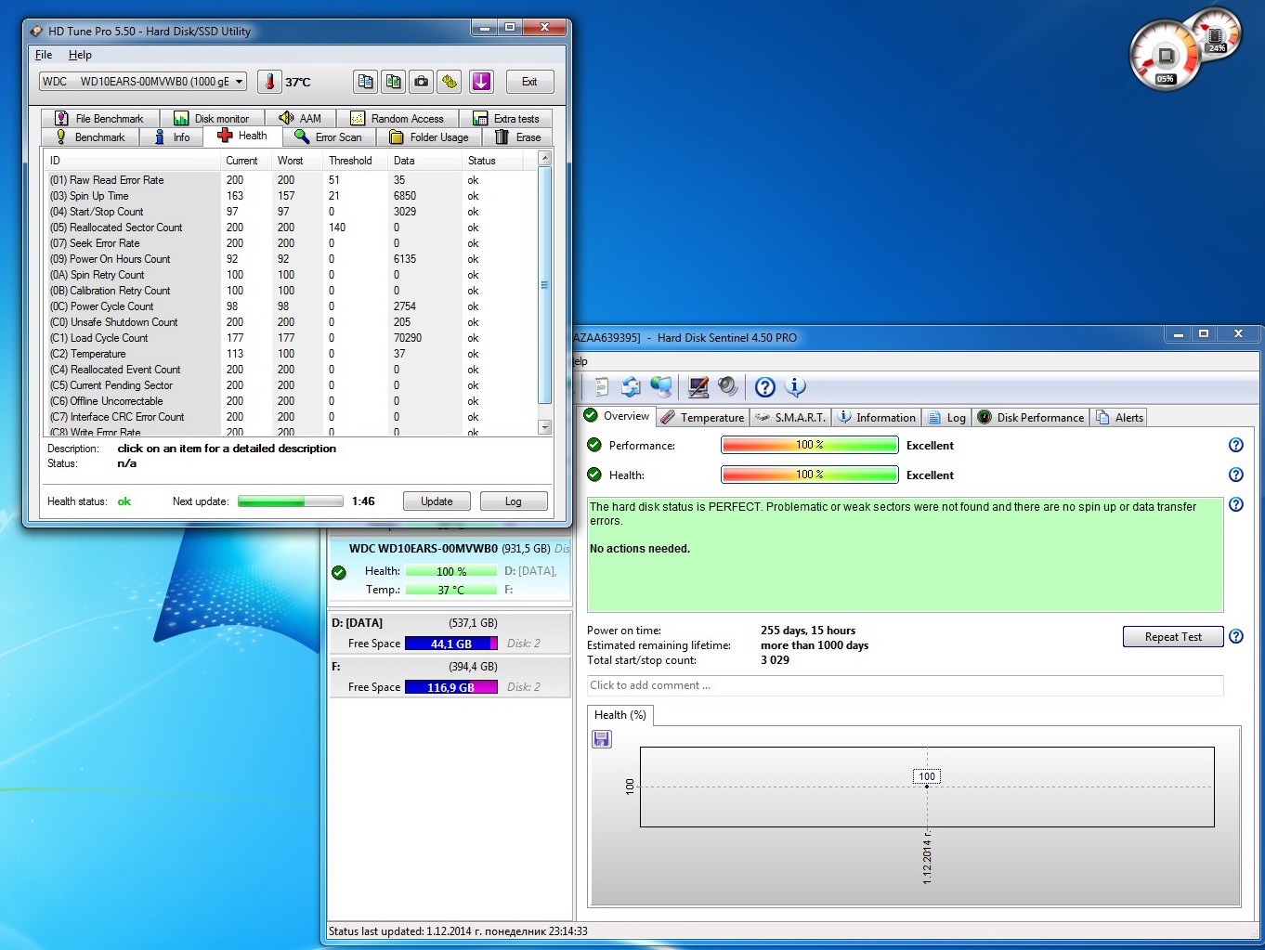Click the Exit button in HD Tune
The image size is (1265, 950).
[529, 82]
